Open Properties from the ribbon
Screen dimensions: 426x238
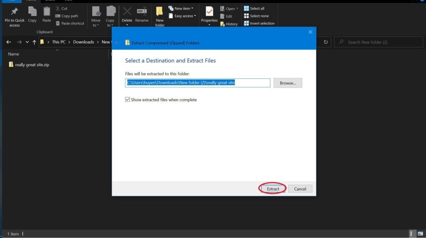[x=209, y=16]
